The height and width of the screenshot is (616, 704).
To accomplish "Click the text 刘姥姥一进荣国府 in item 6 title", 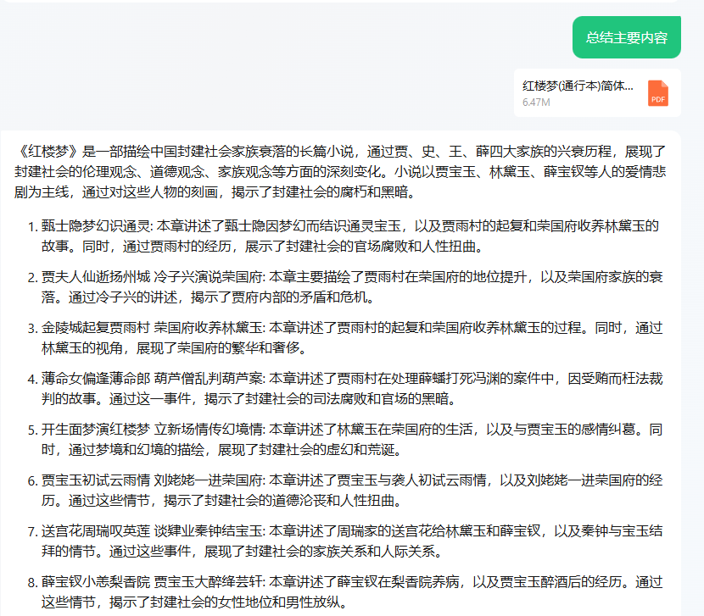I will click(x=209, y=480).
